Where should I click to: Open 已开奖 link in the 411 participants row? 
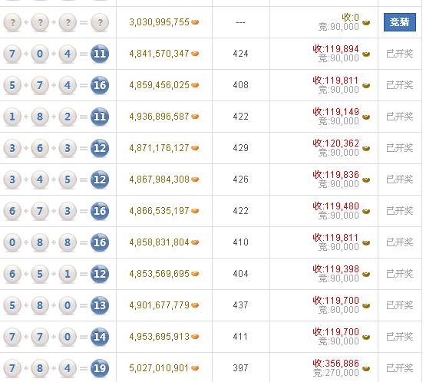(x=399, y=337)
